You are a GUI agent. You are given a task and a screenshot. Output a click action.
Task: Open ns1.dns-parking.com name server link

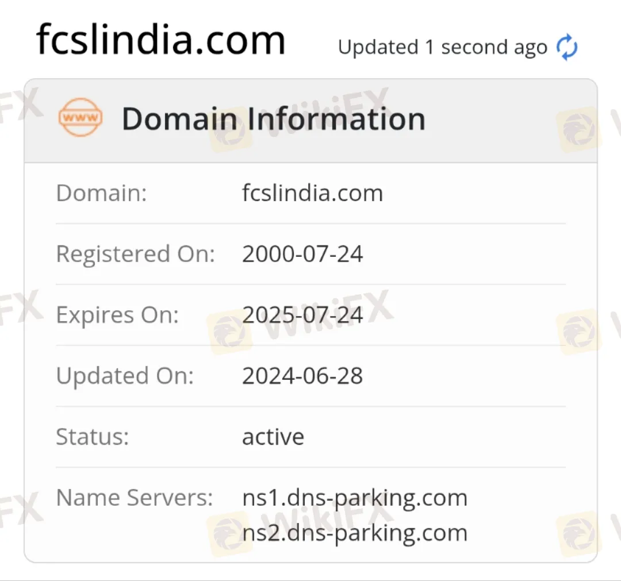coord(354,497)
